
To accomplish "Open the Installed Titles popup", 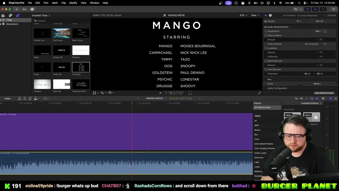I will tap(41, 15).
